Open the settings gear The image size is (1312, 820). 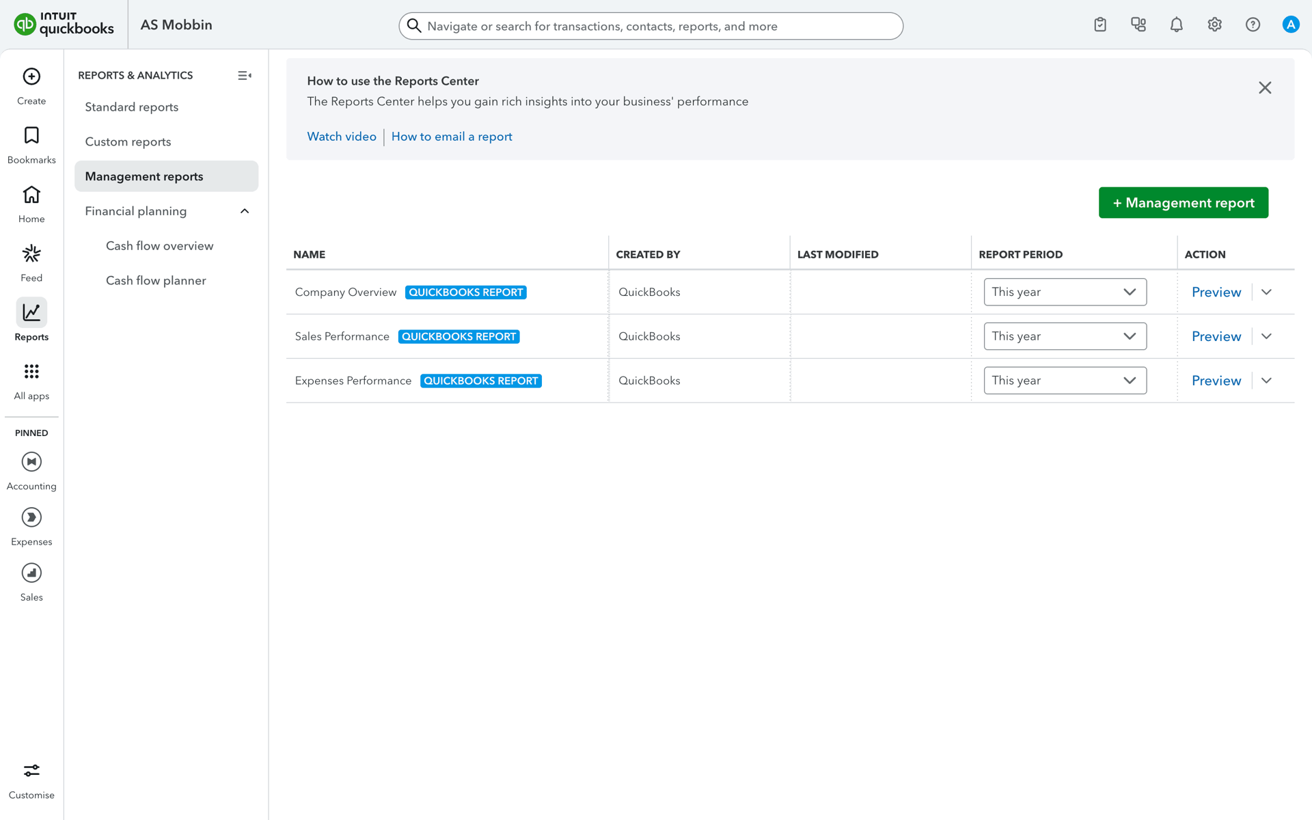1214,25
